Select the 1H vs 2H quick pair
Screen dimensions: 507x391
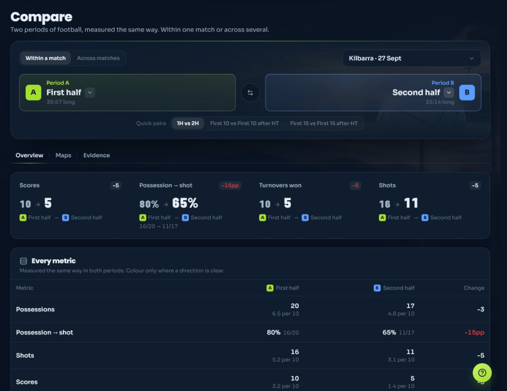[188, 123]
